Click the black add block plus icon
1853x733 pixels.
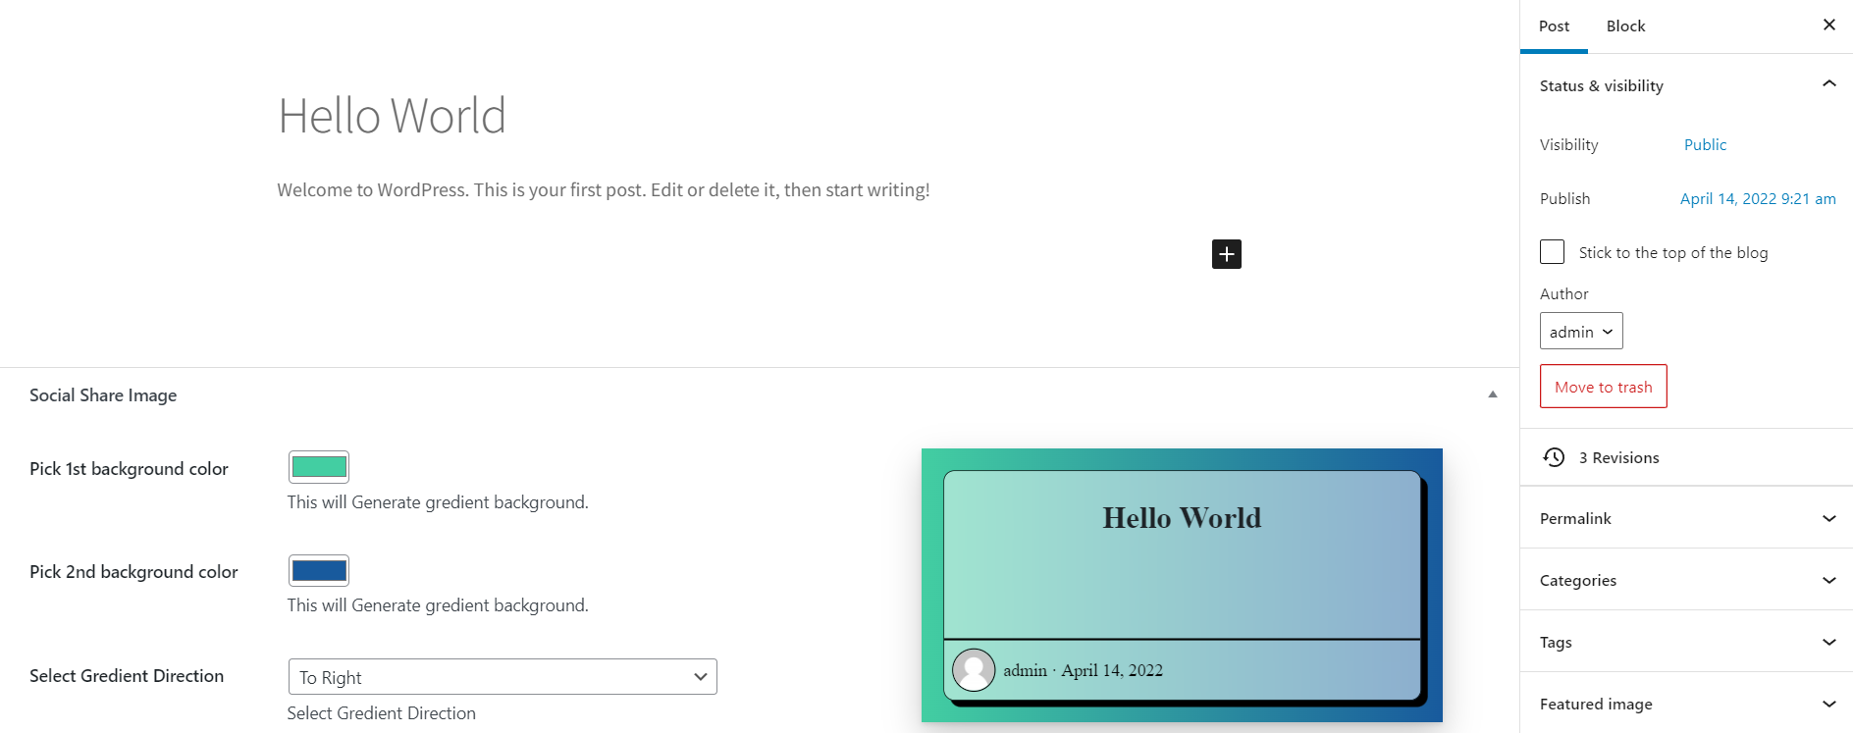click(x=1226, y=254)
